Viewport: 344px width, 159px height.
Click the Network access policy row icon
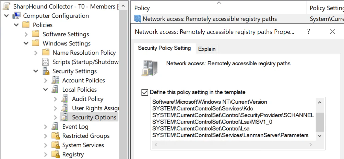138,19
